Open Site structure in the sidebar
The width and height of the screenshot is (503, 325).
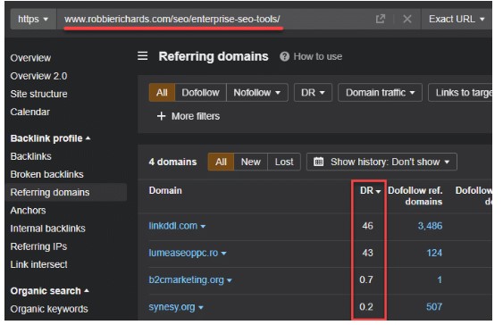pyautogui.click(x=38, y=94)
